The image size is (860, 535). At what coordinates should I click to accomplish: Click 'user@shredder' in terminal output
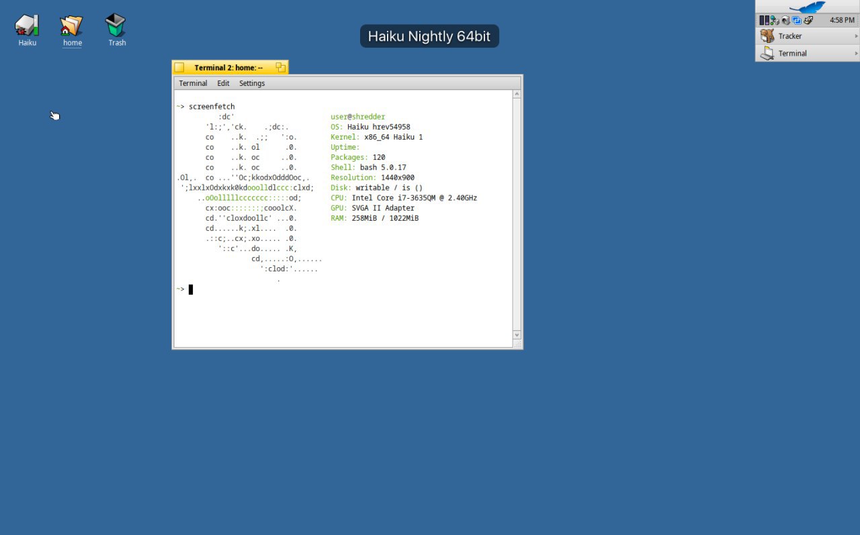point(357,117)
